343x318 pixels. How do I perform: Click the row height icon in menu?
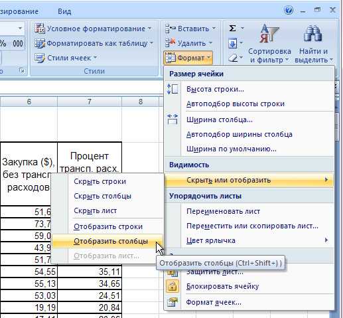coord(172,89)
